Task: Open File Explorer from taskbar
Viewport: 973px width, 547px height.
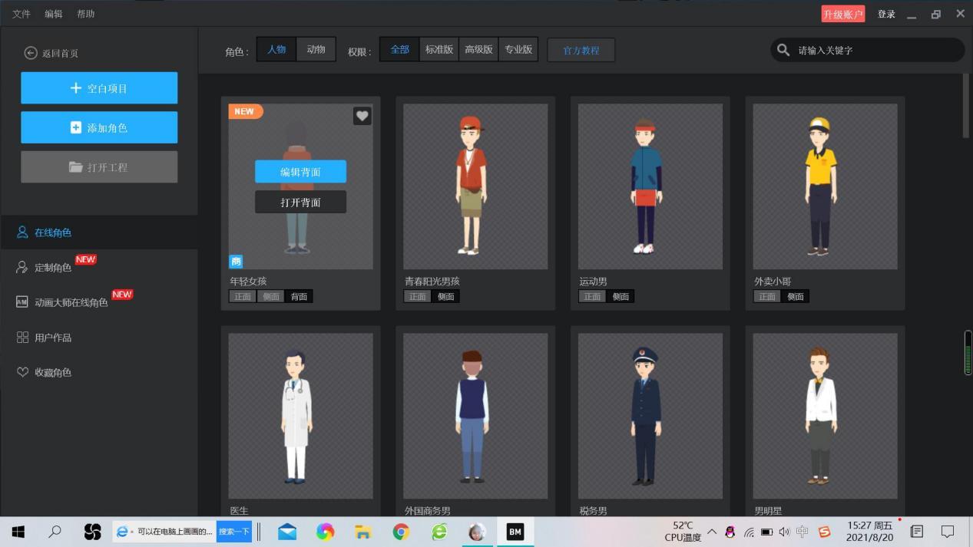Action: tap(363, 532)
